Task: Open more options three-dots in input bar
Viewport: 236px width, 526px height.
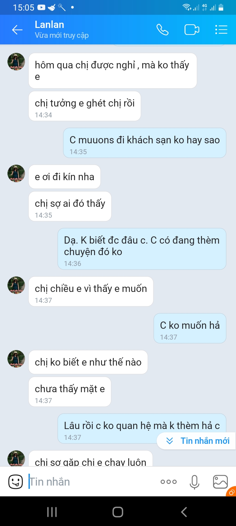Action: click(x=168, y=482)
